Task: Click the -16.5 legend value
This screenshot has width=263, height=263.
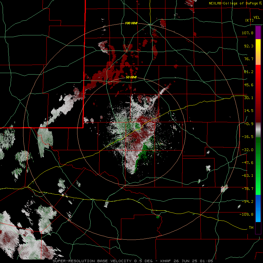Action: pos(248,137)
